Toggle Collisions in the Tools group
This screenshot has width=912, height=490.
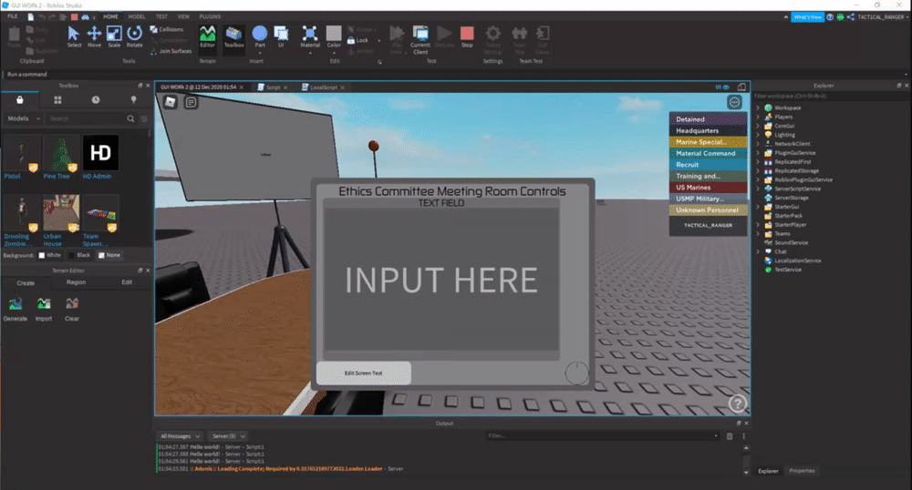click(x=166, y=29)
